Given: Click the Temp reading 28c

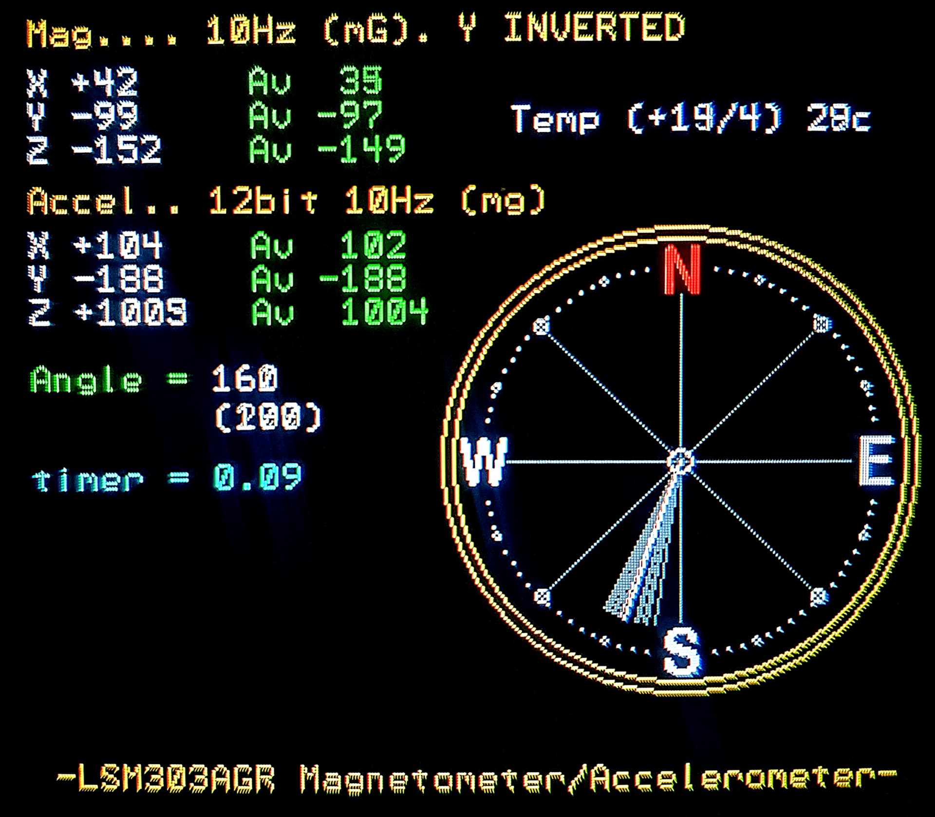Looking at the screenshot, I should click(x=838, y=118).
